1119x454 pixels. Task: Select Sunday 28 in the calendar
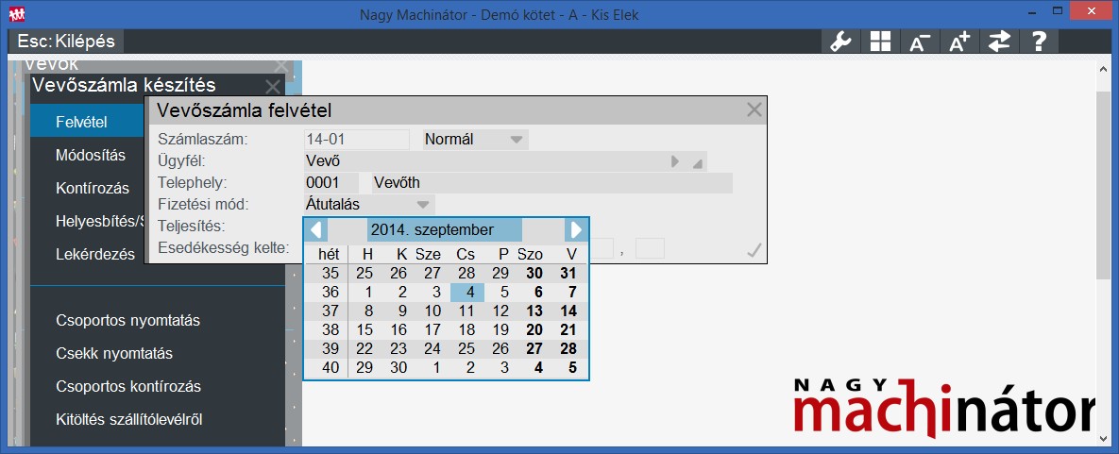568,350
